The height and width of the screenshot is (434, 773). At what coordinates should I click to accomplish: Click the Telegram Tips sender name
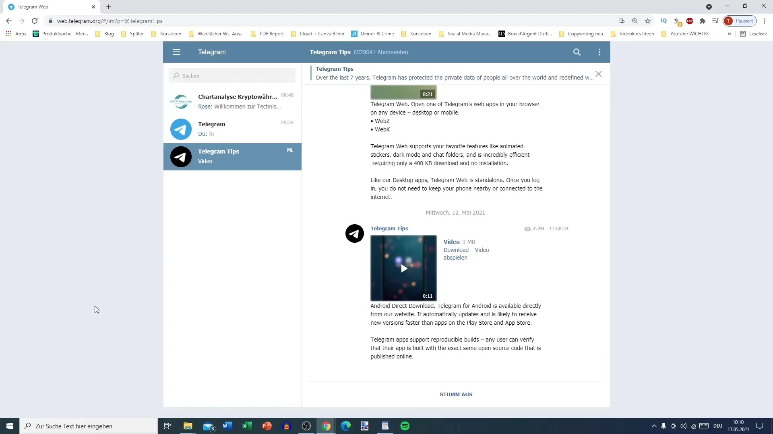click(x=389, y=228)
